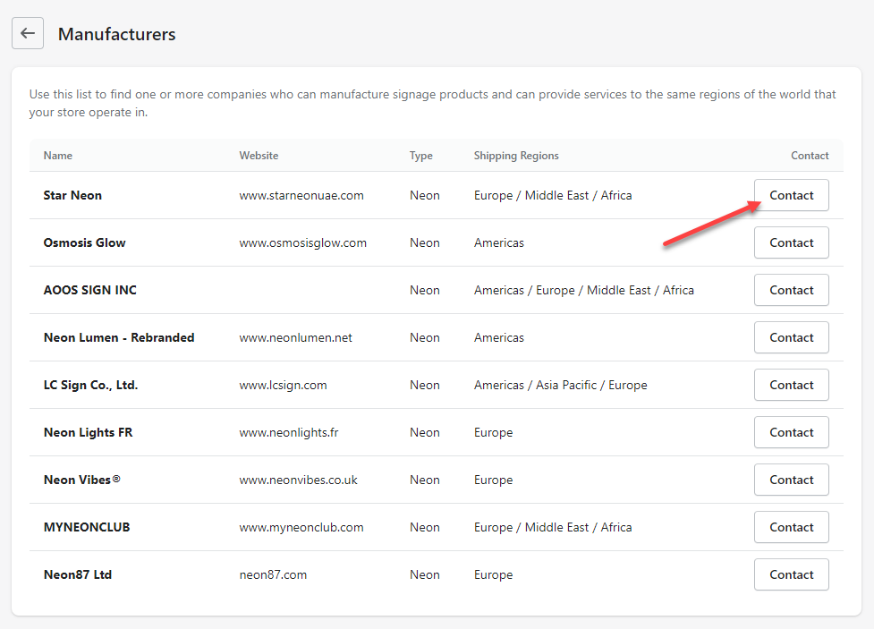The width and height of the screenshot is (874, 629).
Task: Click the Shipping Regions column header
Action: click(x=516, y=156)
